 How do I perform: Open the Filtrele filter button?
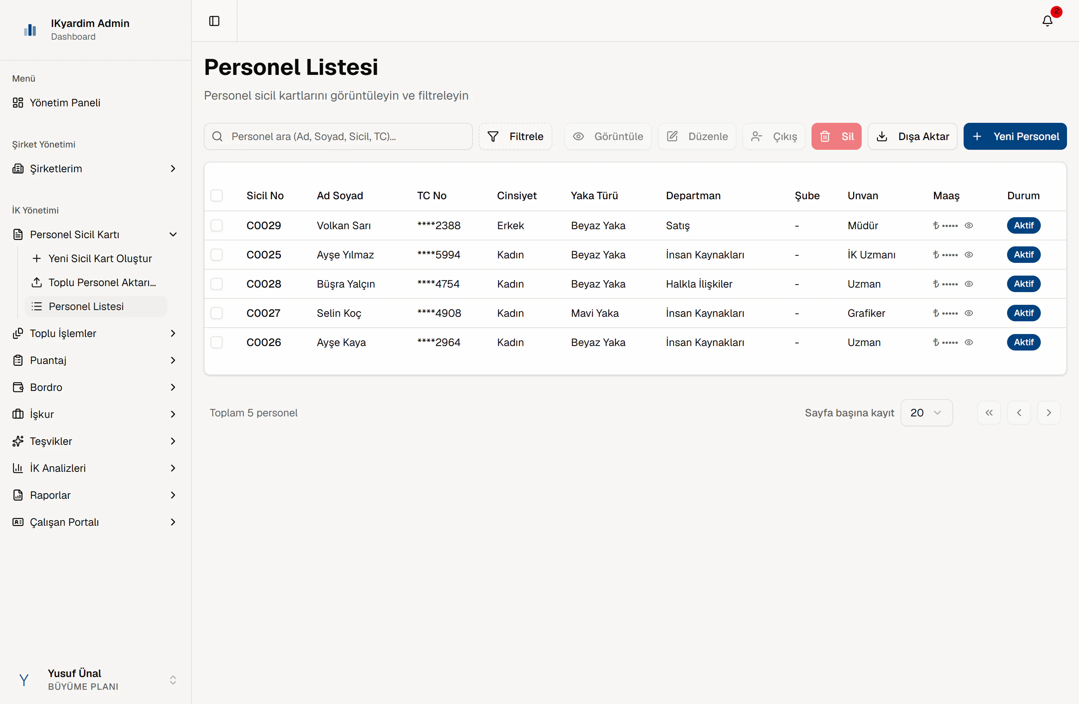[x=515, y=136]
